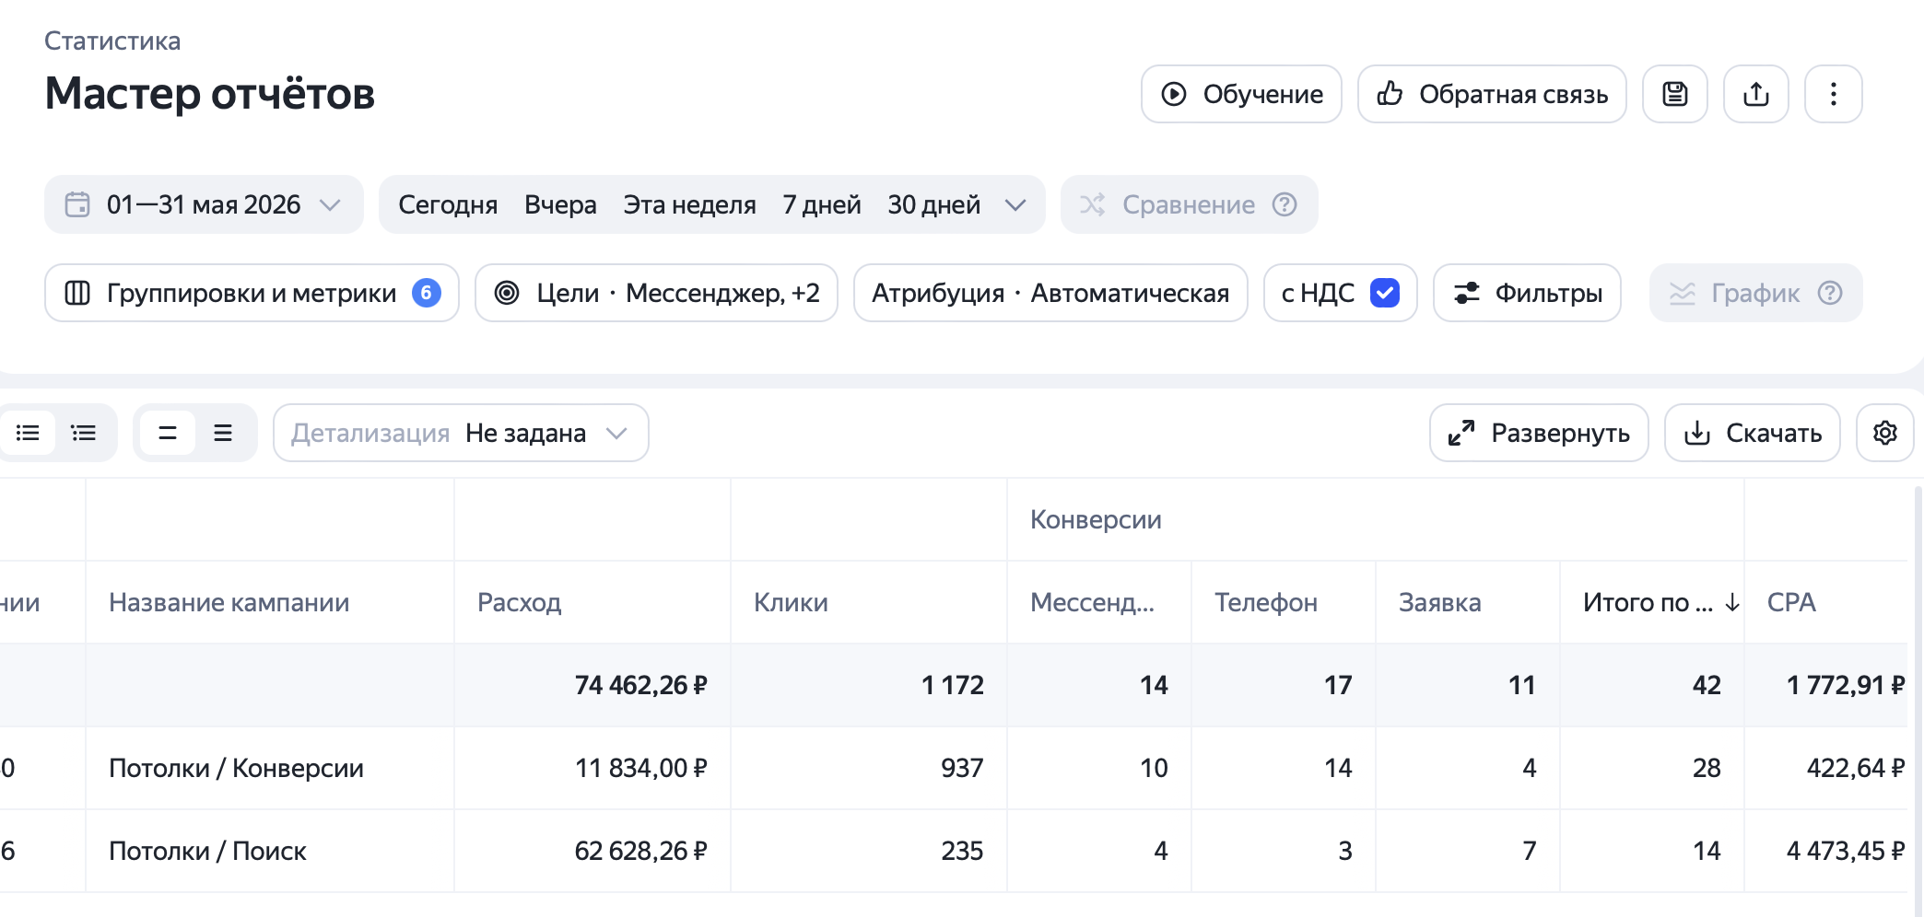Screen dimensions: 1924x917
Task: Open the Фильтры panel
Action: pyautogui.click(x=1527, y=293)
